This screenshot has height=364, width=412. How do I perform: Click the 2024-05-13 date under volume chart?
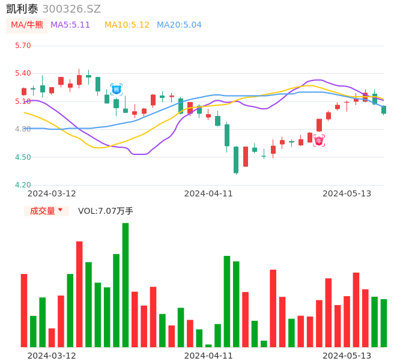pos(347,356)
